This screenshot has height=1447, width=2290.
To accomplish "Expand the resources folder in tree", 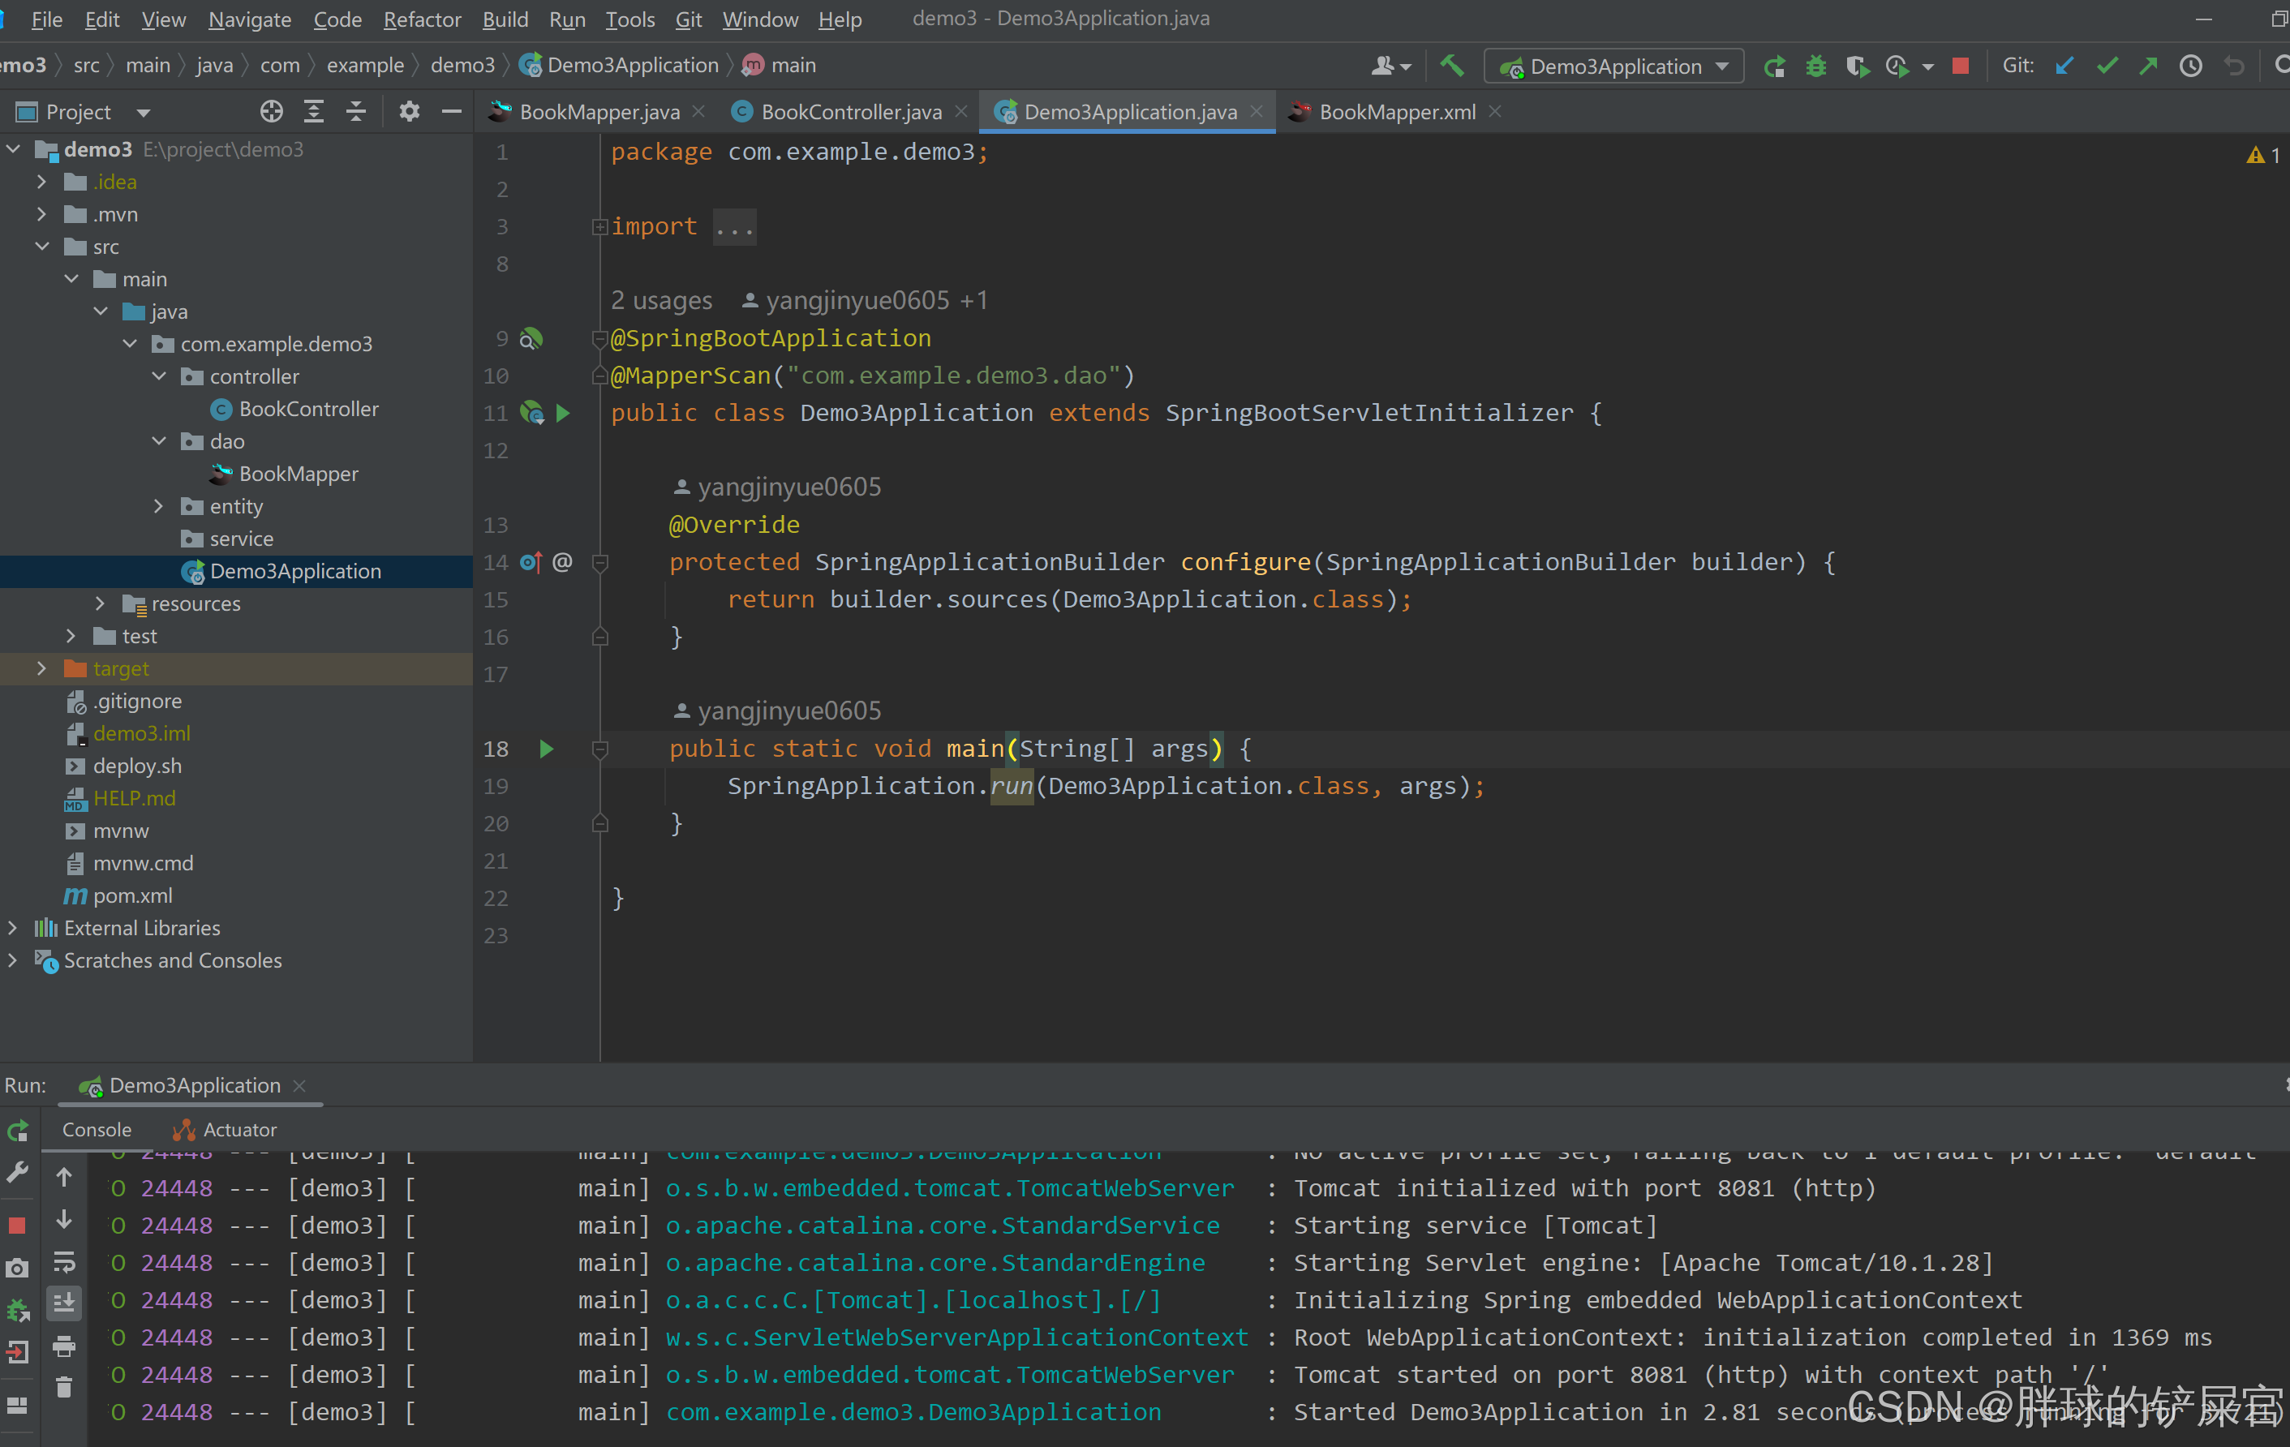I will click(x=100, y=603).
